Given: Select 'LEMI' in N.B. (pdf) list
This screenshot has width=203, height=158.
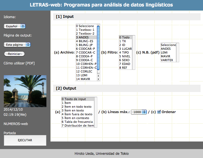Looking at the screenshot, I should 168,52.
